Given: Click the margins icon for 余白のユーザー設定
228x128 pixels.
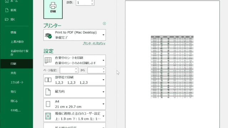Looking at the screenshot, I should 48,116.
